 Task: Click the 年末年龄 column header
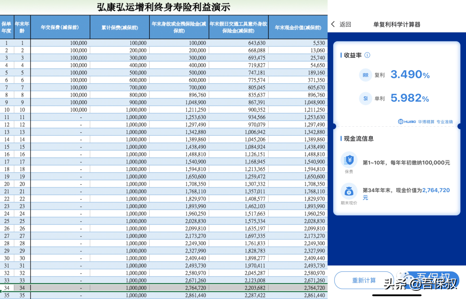(x=22, y=27)
